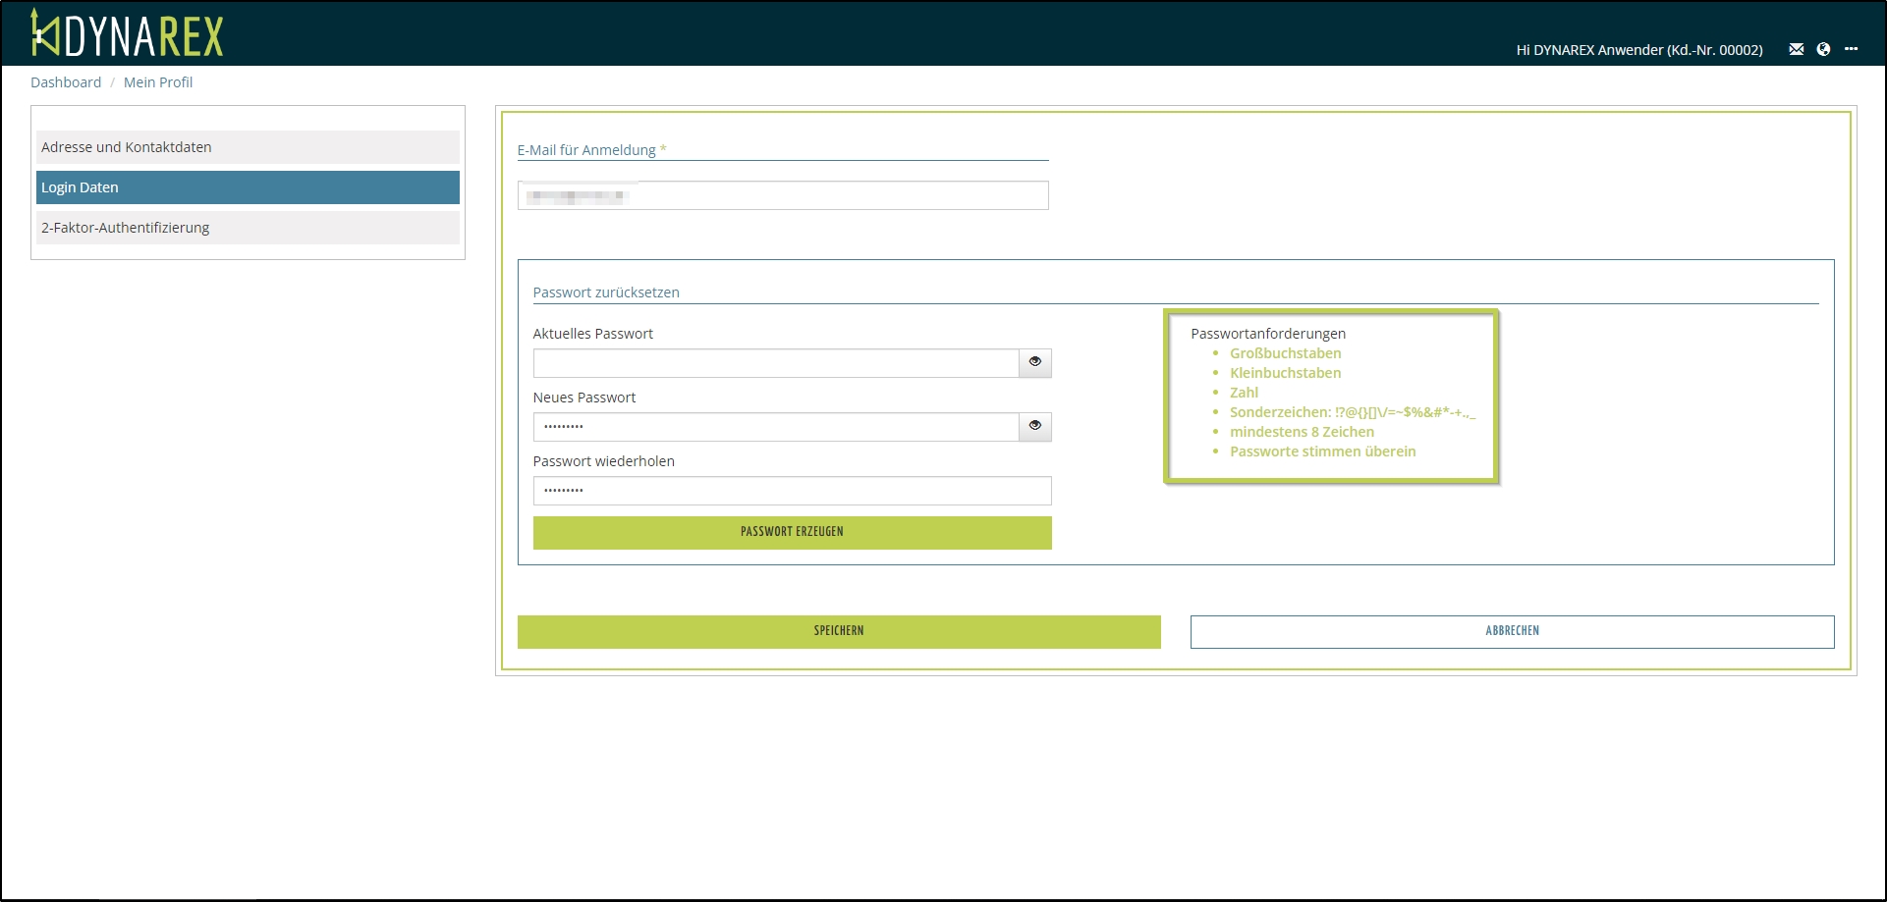Click the Passwort wiederholen field
This screenshot has height=902, width=1887.
tap(791, 491)
